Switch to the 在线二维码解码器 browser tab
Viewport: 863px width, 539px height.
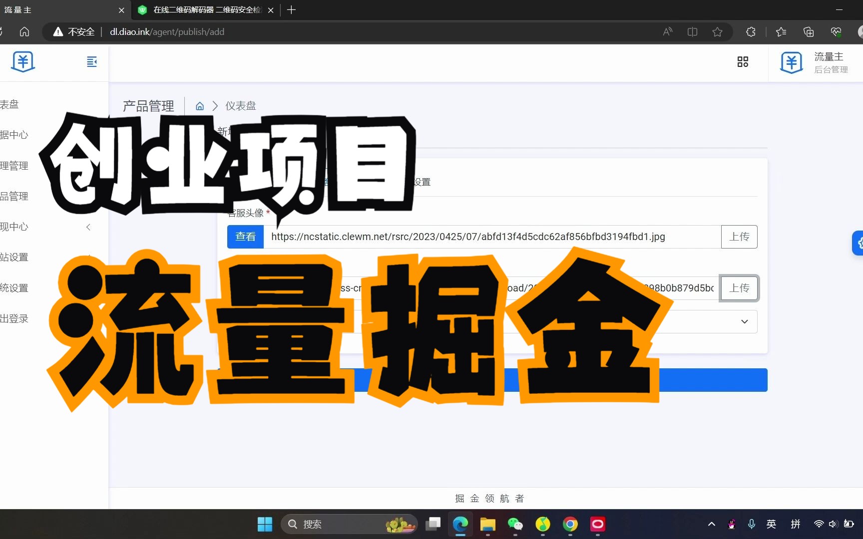tap(200, 9)
